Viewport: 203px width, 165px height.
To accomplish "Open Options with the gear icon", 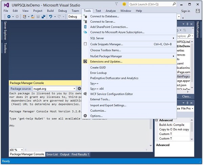I will click(x=86, y=116).
